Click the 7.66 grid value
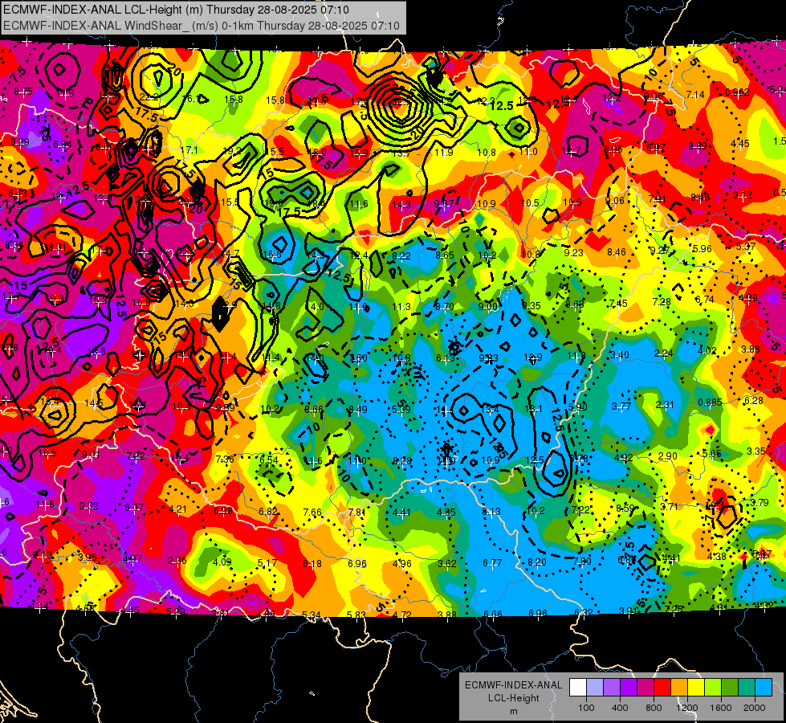786x723 pixels. point(312,513)
